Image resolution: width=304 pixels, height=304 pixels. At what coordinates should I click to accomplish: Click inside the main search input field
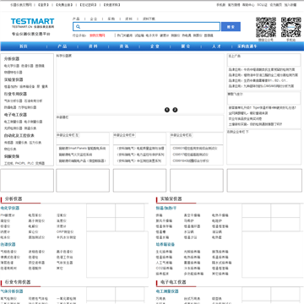146,27
